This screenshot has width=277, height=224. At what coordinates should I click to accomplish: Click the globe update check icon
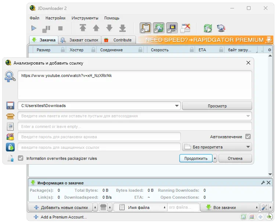coord(221,28)
